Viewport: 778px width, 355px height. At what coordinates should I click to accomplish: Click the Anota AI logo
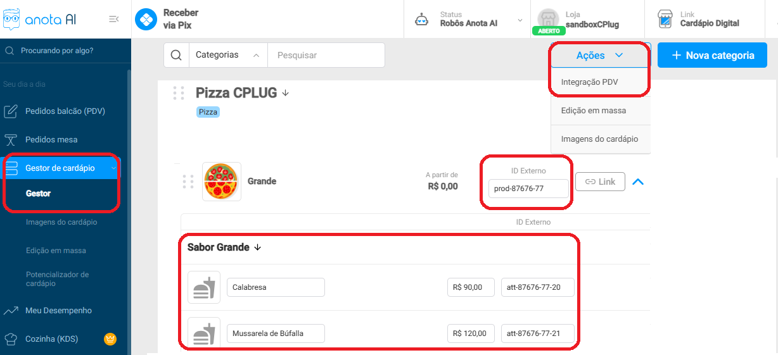[39, 19]
